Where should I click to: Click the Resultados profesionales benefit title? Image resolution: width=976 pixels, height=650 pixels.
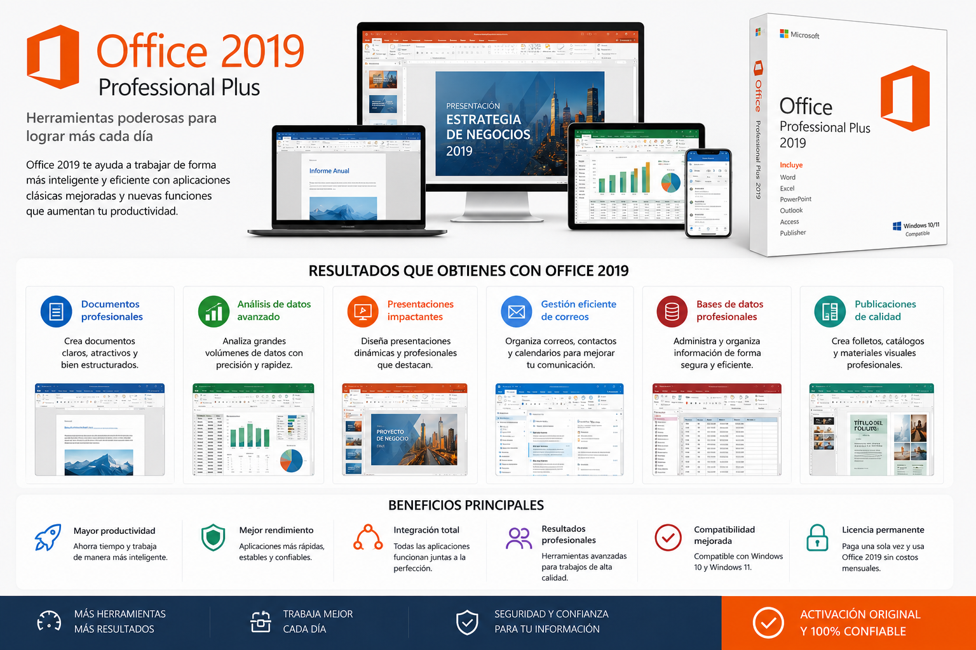[x=569, y=534]
